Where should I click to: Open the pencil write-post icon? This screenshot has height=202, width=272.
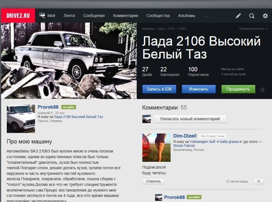point(238,16)
